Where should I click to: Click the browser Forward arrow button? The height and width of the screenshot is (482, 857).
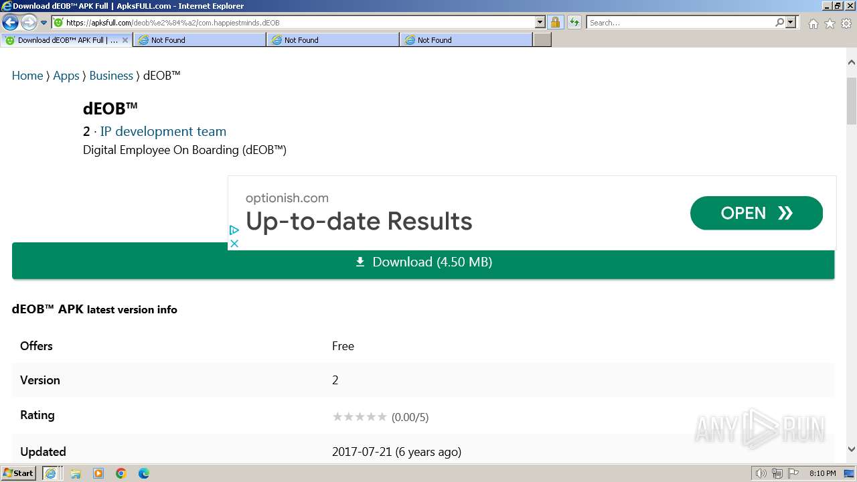[x=28, y=23]
